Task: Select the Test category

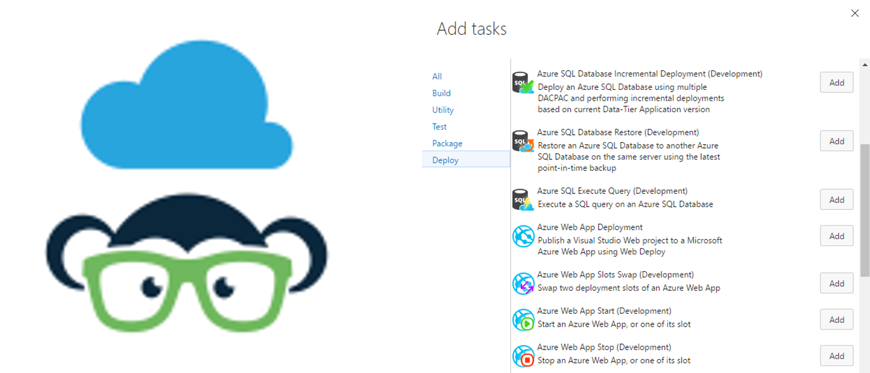Action: (x=440, y=127)
